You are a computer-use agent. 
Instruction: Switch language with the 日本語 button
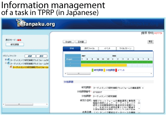[x=81, y=42]
